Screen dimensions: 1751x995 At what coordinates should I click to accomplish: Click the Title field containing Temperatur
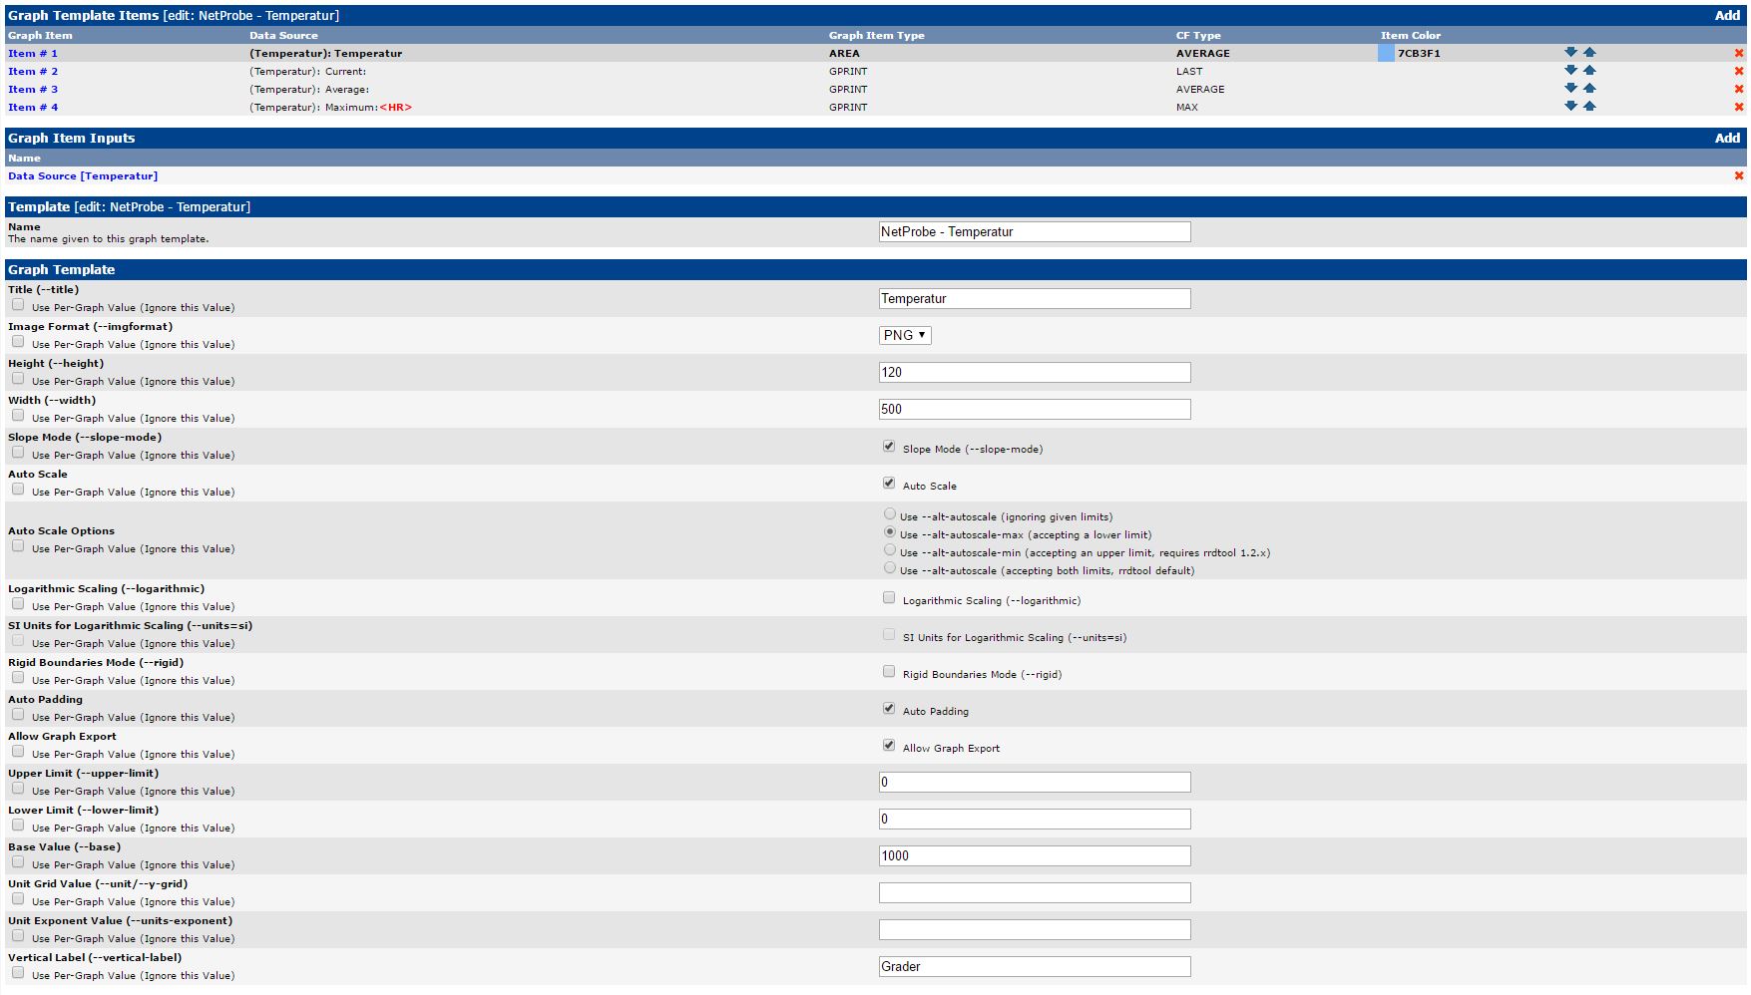(1035, 298)
